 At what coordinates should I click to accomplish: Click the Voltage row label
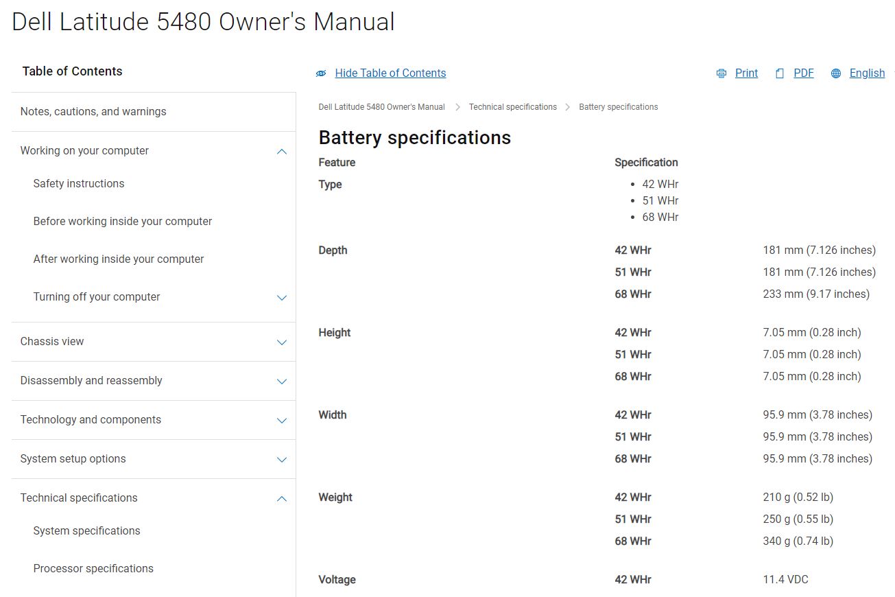coord(337,580)
